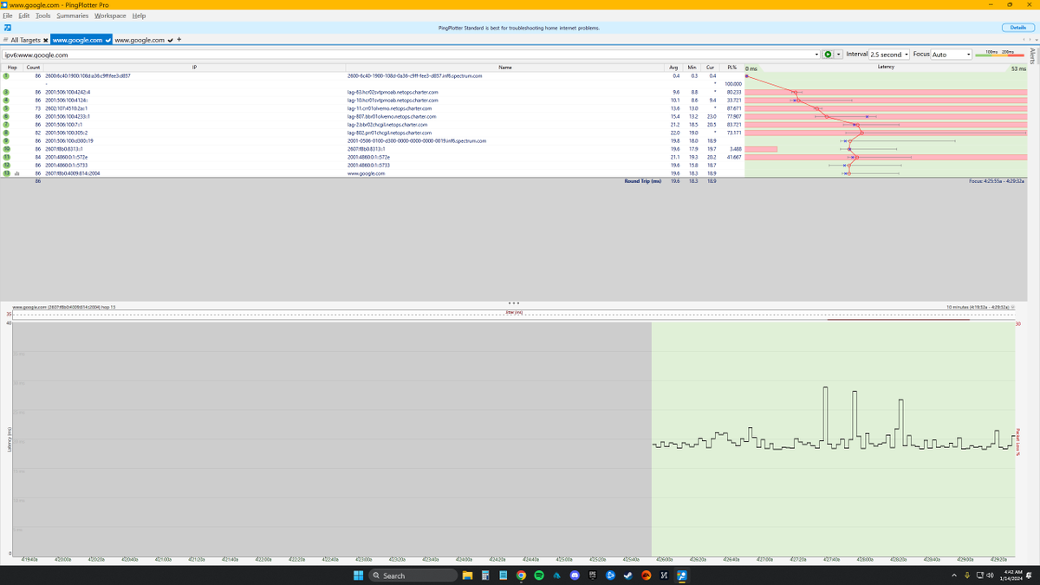Click the Min column header
1040x585 pixels.
692,67
